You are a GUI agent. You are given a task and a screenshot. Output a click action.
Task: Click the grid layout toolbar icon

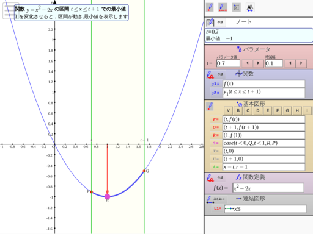tap(237, 7)
